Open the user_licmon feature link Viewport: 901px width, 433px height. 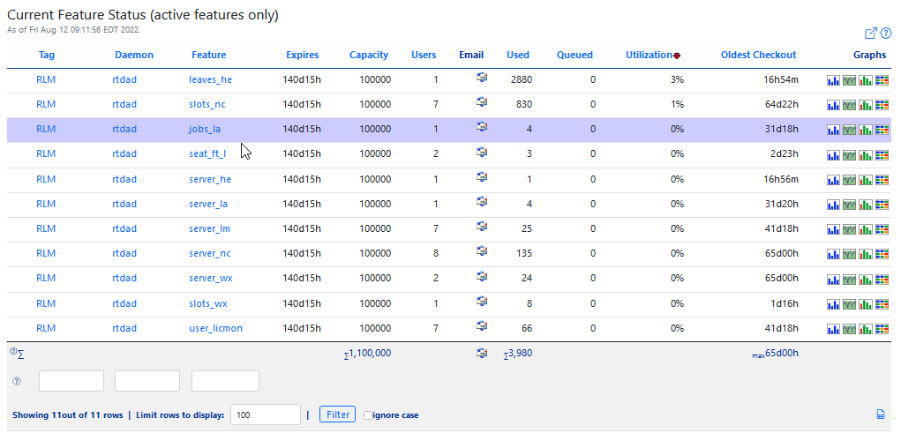tap(215, 328)
